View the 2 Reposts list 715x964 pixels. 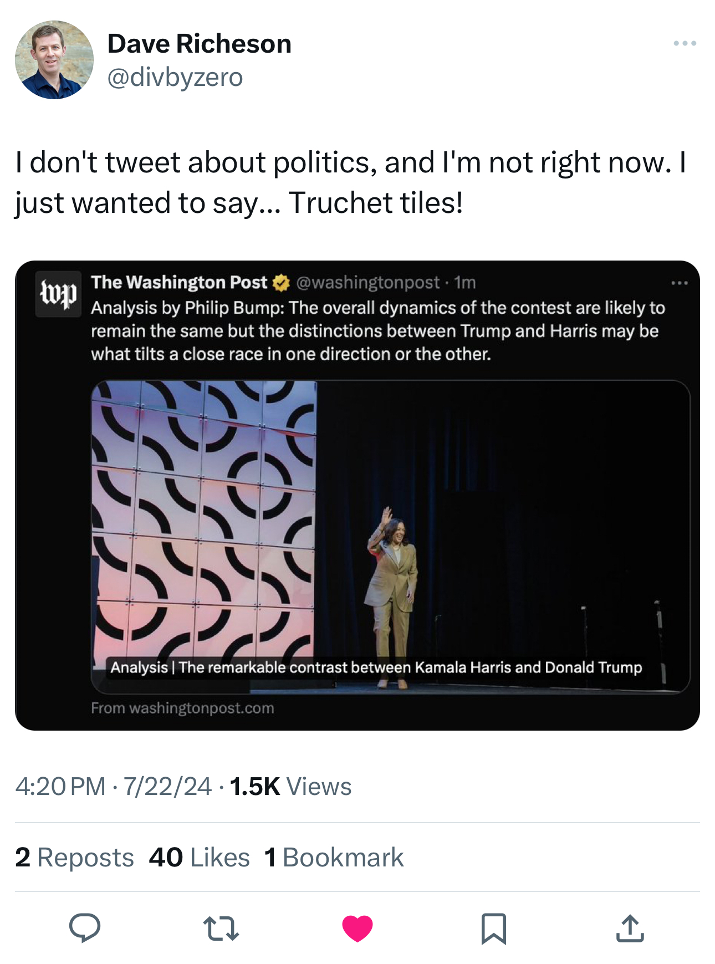[x=74, y=857]
